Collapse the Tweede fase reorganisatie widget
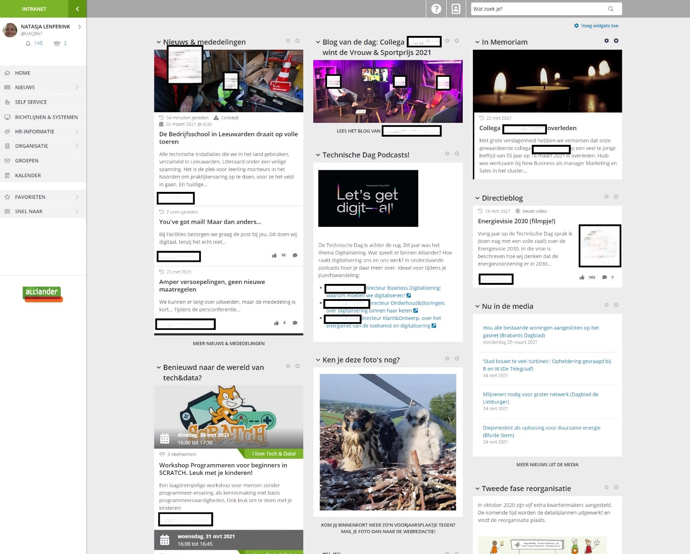 click(x=477, y=489)
